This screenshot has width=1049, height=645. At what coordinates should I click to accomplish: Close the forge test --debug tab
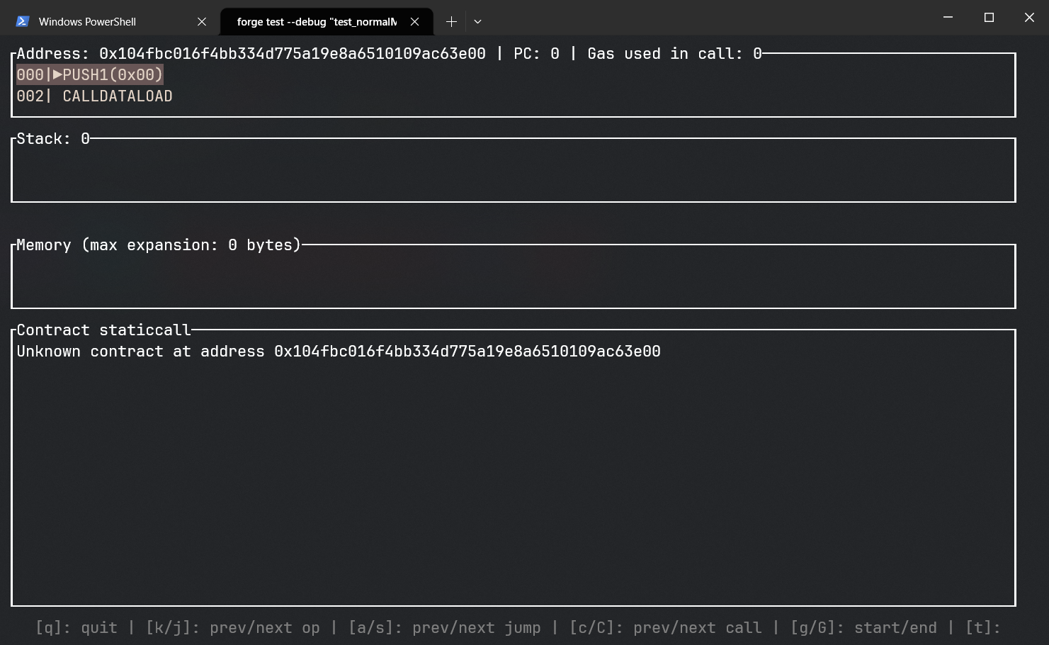coord(415,21)
